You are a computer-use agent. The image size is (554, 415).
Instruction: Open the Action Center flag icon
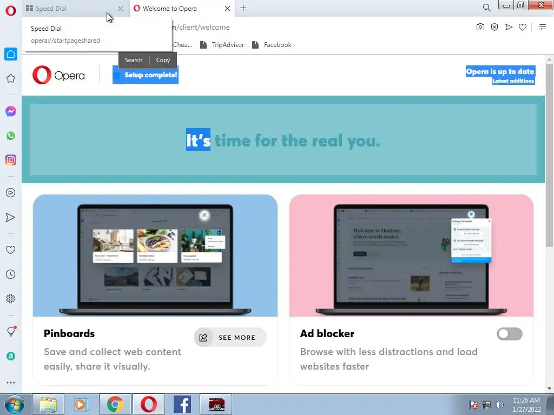473,405
